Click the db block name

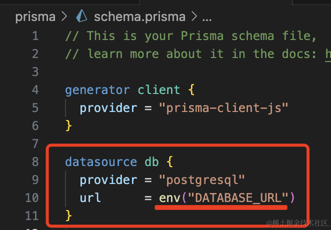[x=151, y=162]
